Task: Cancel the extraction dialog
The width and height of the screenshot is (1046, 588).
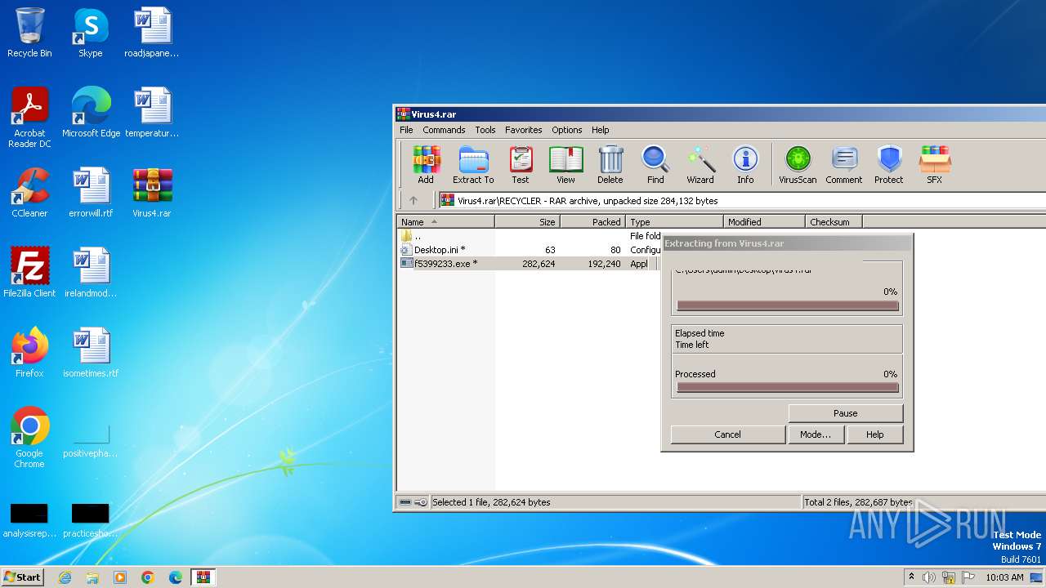Action: point(727,434)
